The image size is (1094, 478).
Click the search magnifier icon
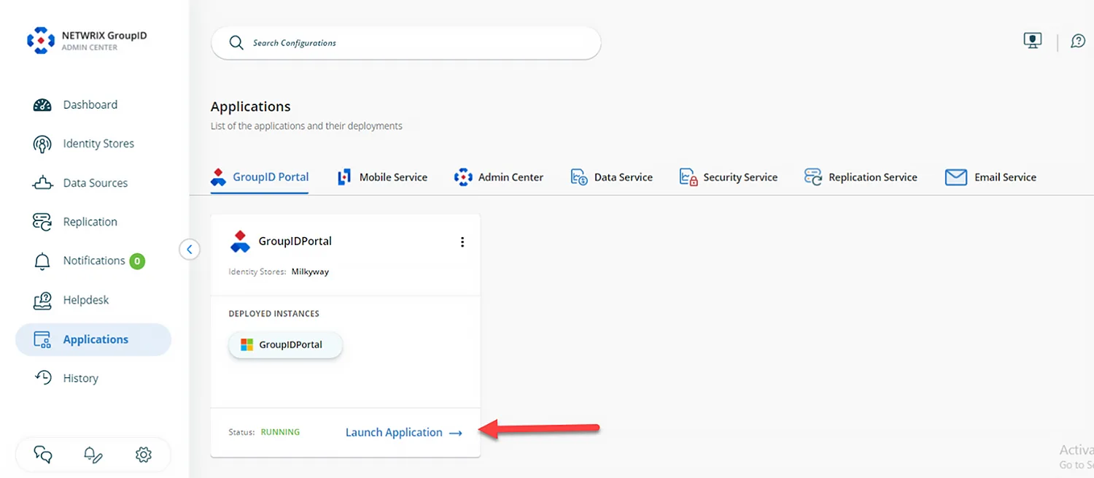[236, 43]
